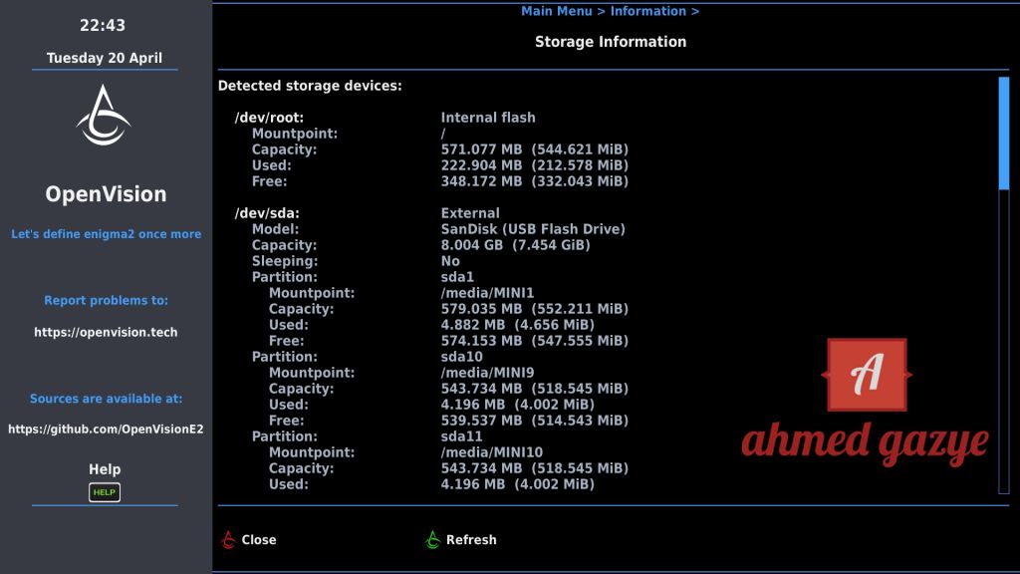1020x574 pixels.
Task: Click the red Close key icon
Action: [228, 539]
